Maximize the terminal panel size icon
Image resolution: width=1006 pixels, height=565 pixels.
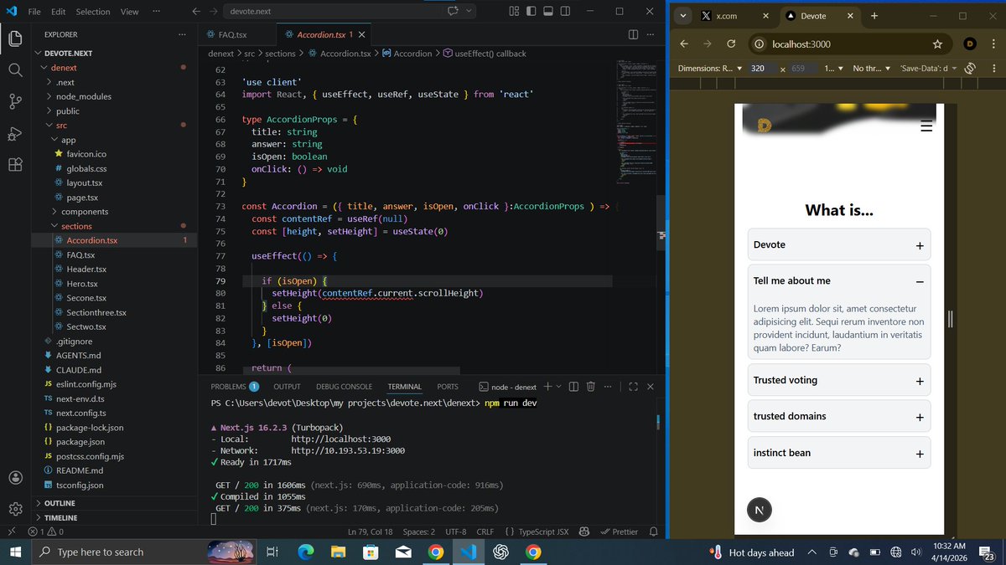coord(633,387)
